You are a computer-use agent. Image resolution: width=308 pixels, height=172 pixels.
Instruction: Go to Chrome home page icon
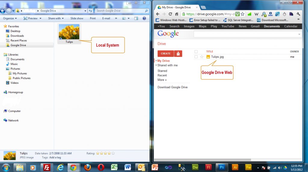point(177,14)
